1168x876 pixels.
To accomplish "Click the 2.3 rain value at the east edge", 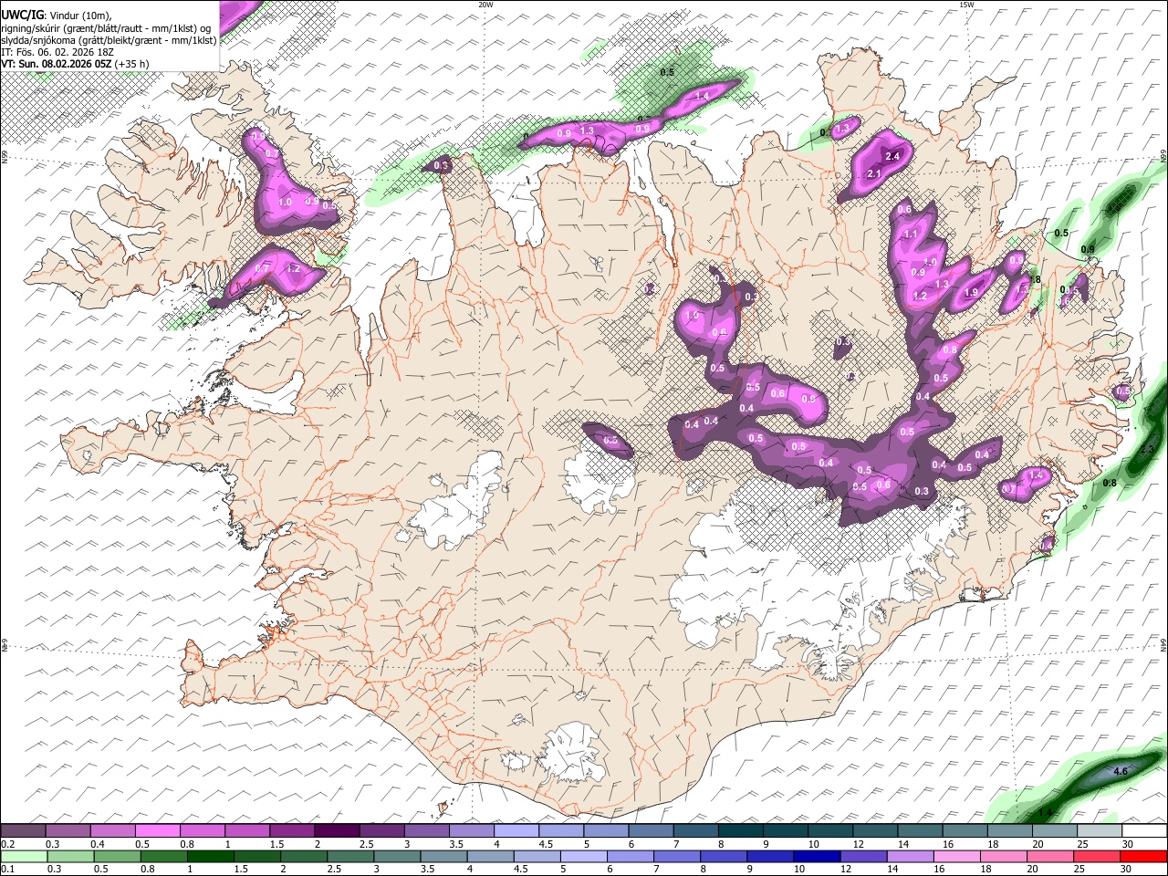I will click(1148, 451).
